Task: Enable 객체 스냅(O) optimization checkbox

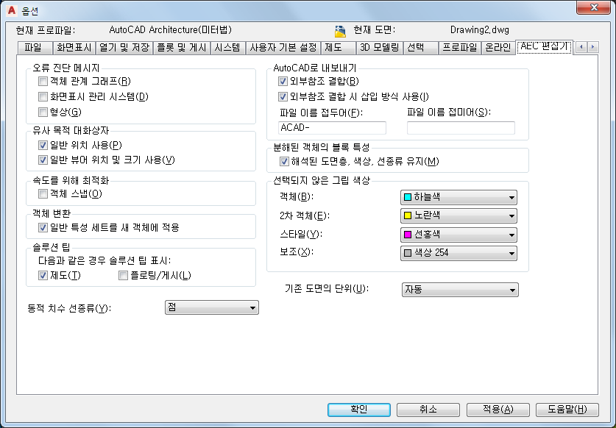Action: 43,193
